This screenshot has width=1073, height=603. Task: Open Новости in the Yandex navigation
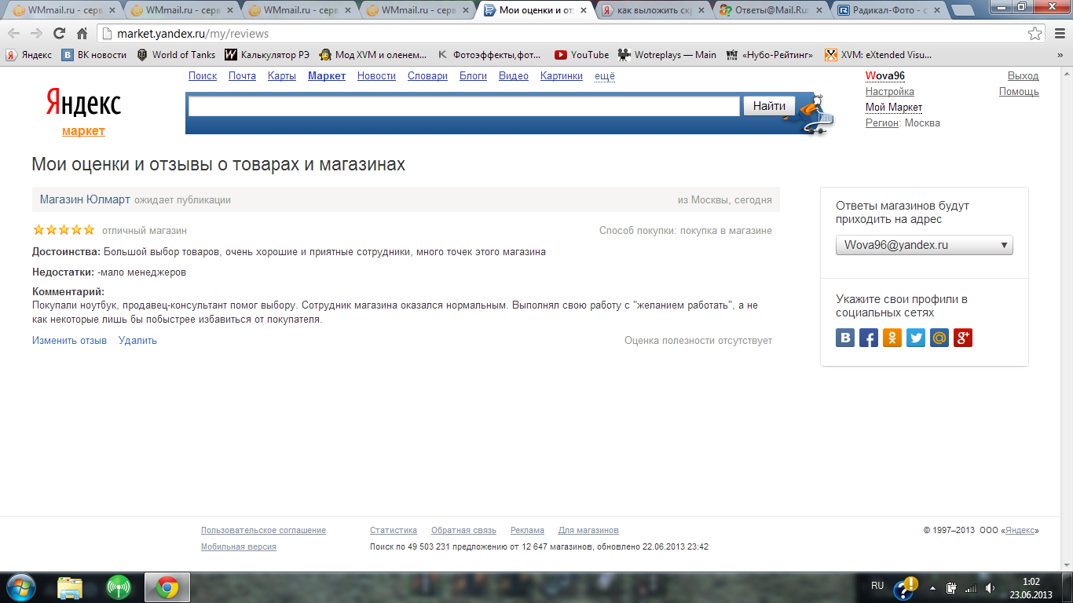click(x=376, y=76)
